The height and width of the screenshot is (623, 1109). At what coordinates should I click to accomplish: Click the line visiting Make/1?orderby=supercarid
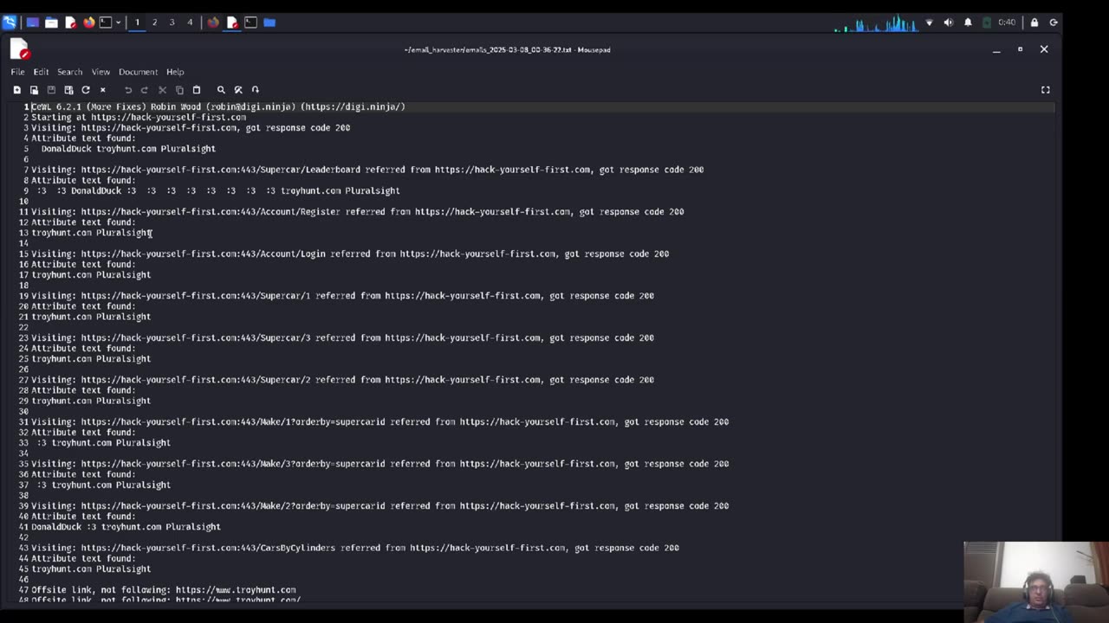[380, 422]
